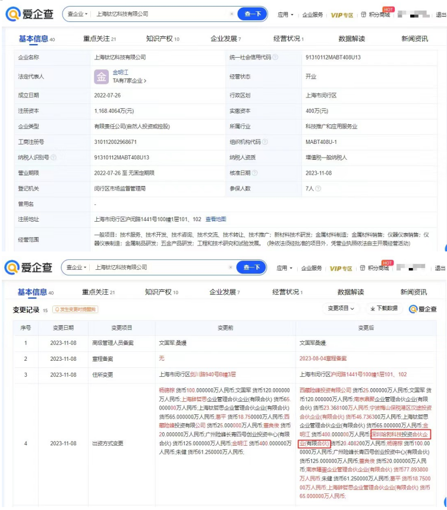This screenshot has height=510, width=447.
Task: Click the 爱企查 watermark logo beside 下载数据
Action: [423, 309]
